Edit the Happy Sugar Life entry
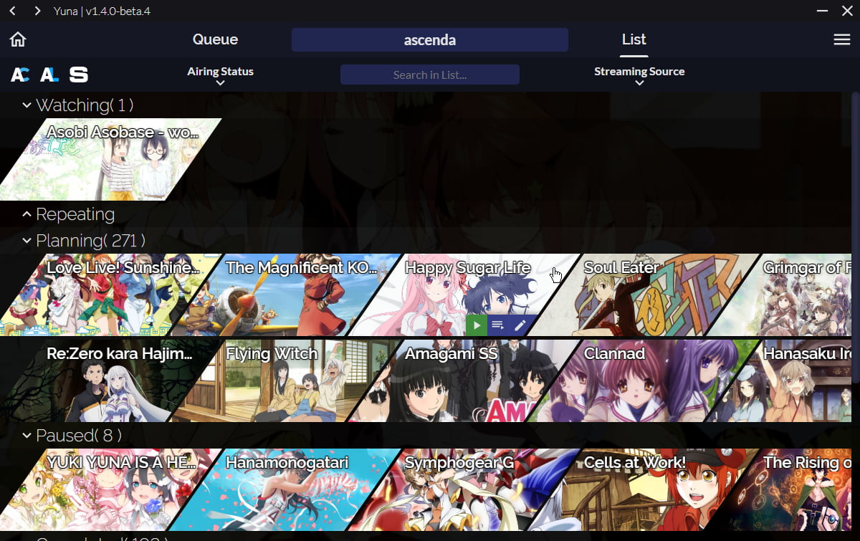860x541 pixels. 520,325
